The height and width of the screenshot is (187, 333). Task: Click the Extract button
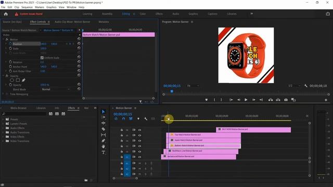(x=278, y=100)
